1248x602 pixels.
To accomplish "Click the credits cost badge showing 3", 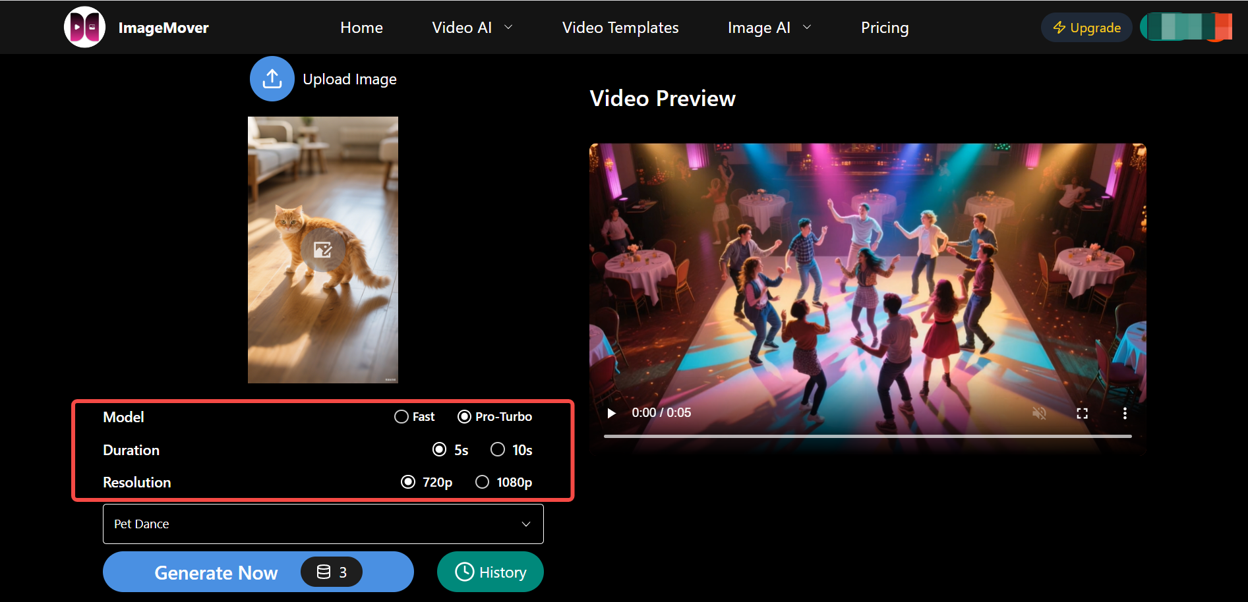I will [332, 572].
